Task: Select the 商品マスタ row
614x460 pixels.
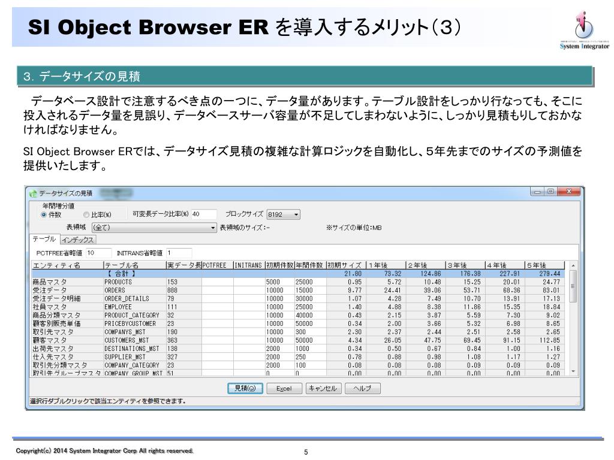Action: (298, 282)
